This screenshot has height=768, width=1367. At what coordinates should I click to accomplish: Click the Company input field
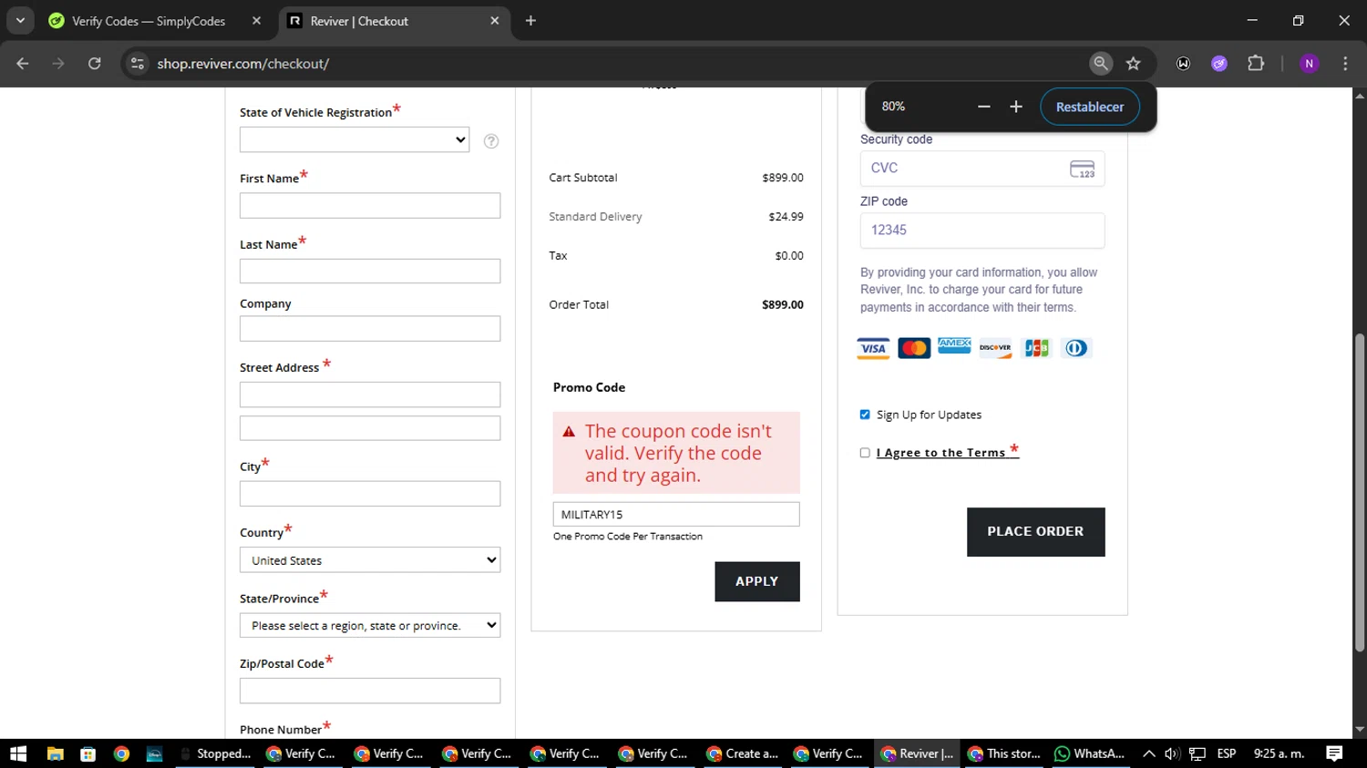tap(370, 329)
